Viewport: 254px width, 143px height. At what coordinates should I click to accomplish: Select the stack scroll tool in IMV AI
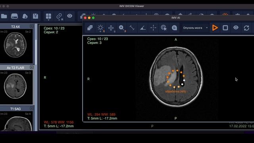[x=90, y=28]
